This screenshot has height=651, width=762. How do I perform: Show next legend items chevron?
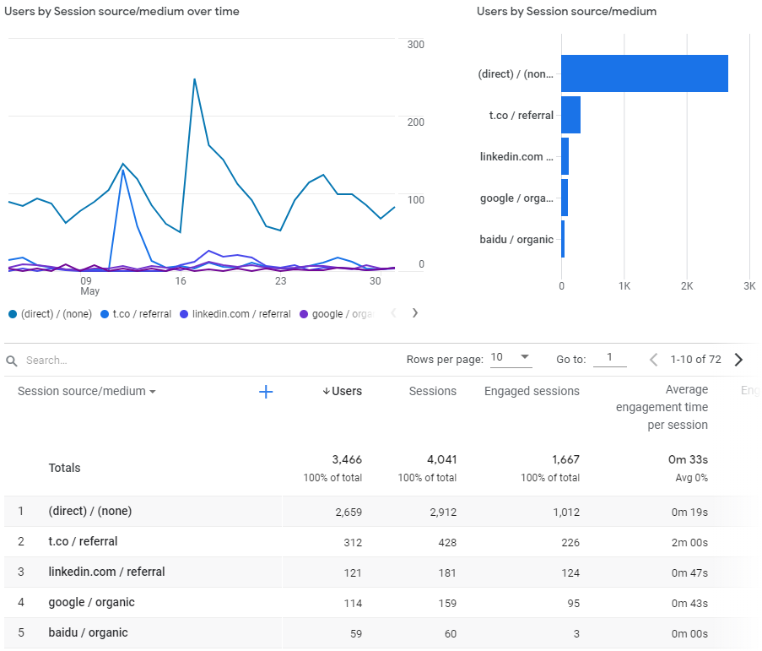415,313
